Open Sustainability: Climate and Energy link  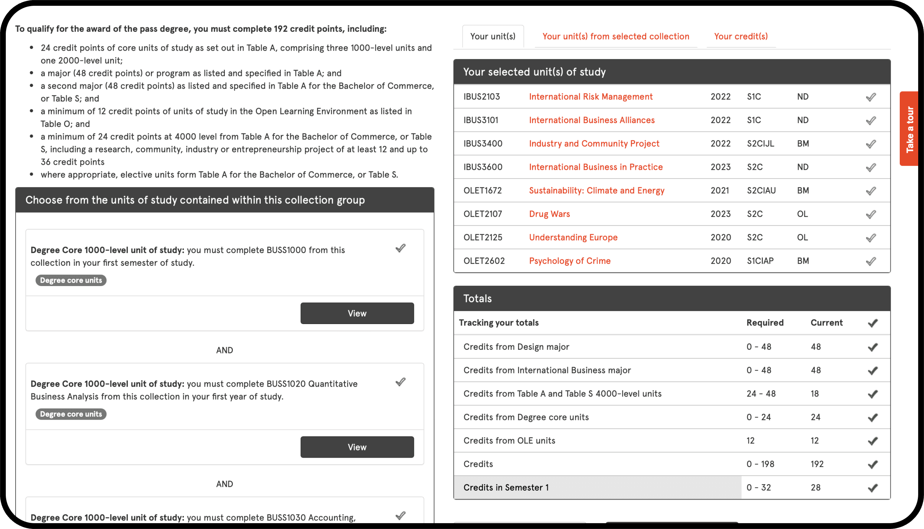point(596,191)
